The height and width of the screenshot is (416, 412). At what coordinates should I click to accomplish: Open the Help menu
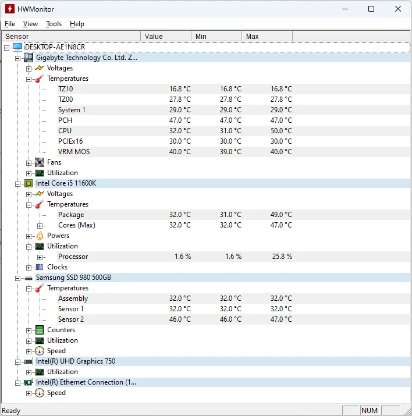click(77, 24)
